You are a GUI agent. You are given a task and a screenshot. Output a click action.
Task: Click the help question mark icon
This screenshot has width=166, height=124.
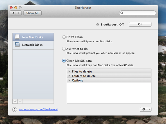pyautogui.click(x=15, y=109)
